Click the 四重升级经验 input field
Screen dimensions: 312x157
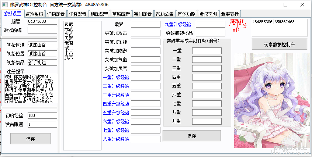tap(146, 104)
